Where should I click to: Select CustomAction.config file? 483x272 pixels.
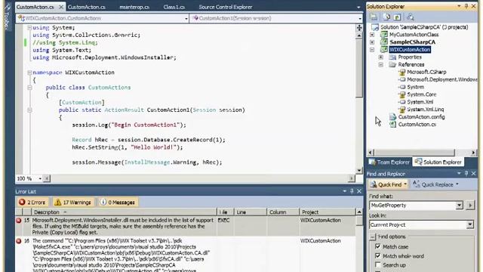click(421, 117)
